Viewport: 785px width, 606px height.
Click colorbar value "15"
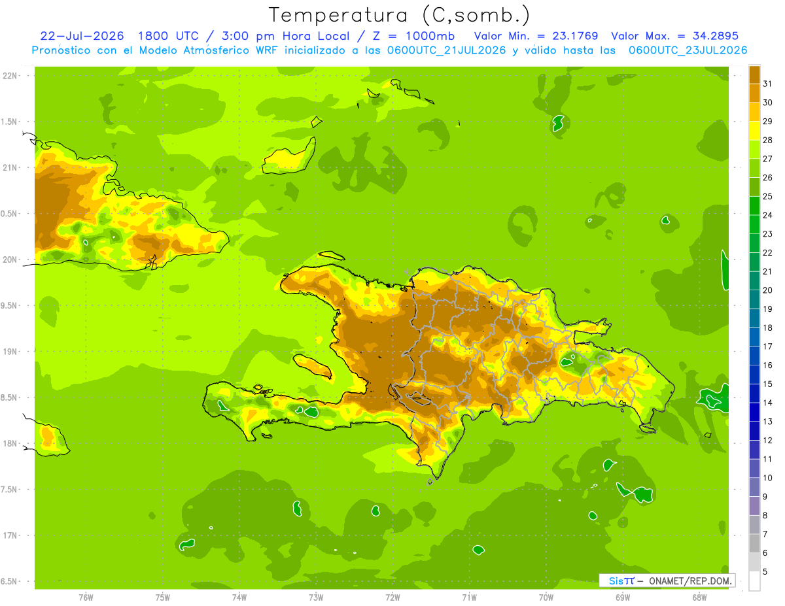(x=768, y=384)
